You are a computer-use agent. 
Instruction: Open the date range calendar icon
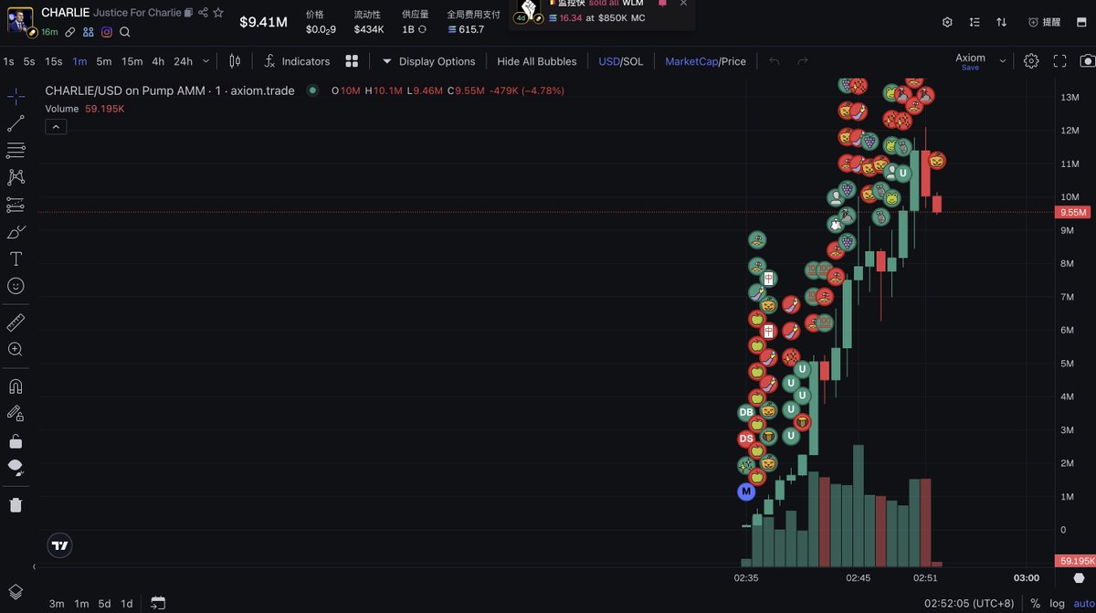[158, 603]
